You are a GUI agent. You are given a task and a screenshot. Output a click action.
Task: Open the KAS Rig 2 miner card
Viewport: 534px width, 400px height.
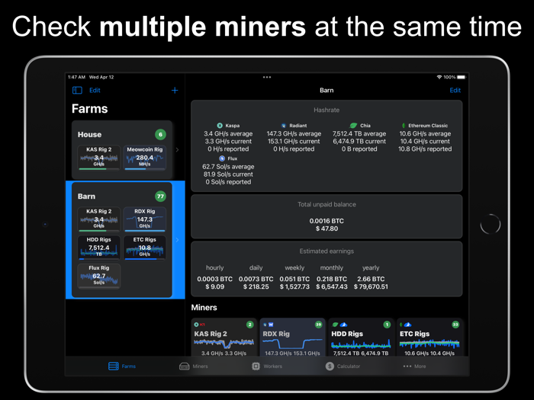click(224, 338)
